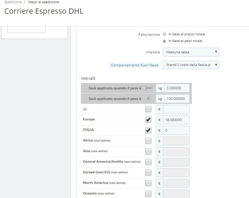Open the Spedizione breadcrumb link
The height and width of the screenshot is (198, 249).
[x=13, y=2]
